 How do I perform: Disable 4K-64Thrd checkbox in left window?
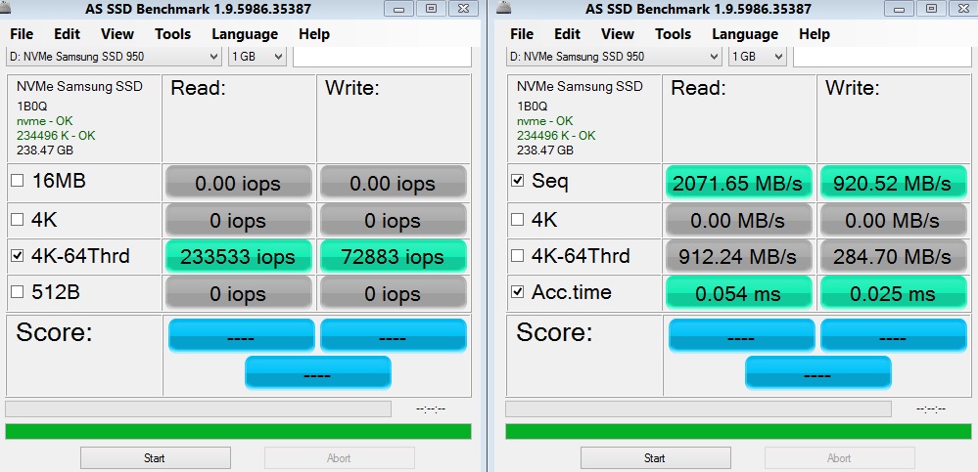click(18, 256)
